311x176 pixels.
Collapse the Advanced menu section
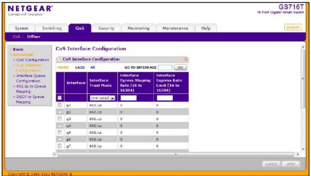tap(22, 54)
